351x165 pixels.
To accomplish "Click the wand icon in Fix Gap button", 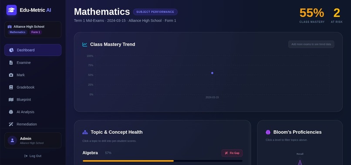I will [226, 153].
